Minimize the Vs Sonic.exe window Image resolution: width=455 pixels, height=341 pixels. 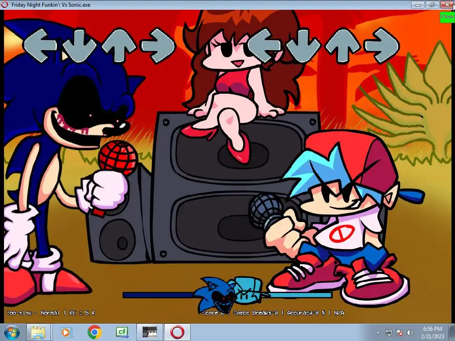pyautogui.click(x=418, y=4)
